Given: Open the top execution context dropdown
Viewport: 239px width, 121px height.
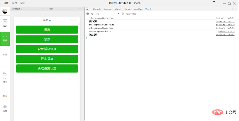Looking at the screenshot, I should point(107,14).
